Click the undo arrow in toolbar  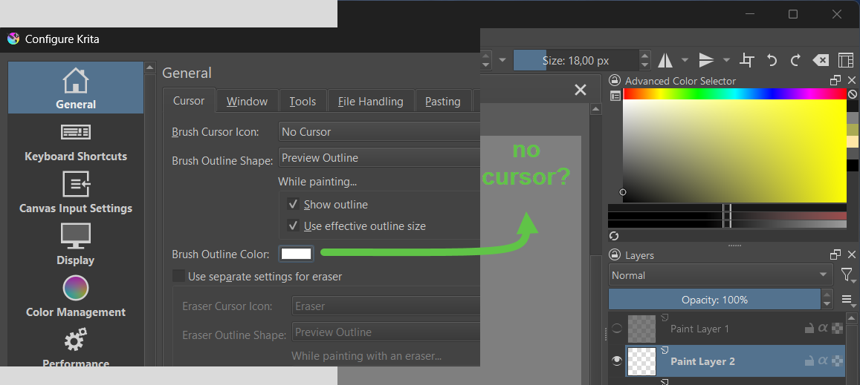coord(772,60)
